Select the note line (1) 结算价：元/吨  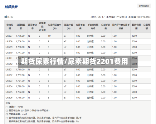click(14, 107)
